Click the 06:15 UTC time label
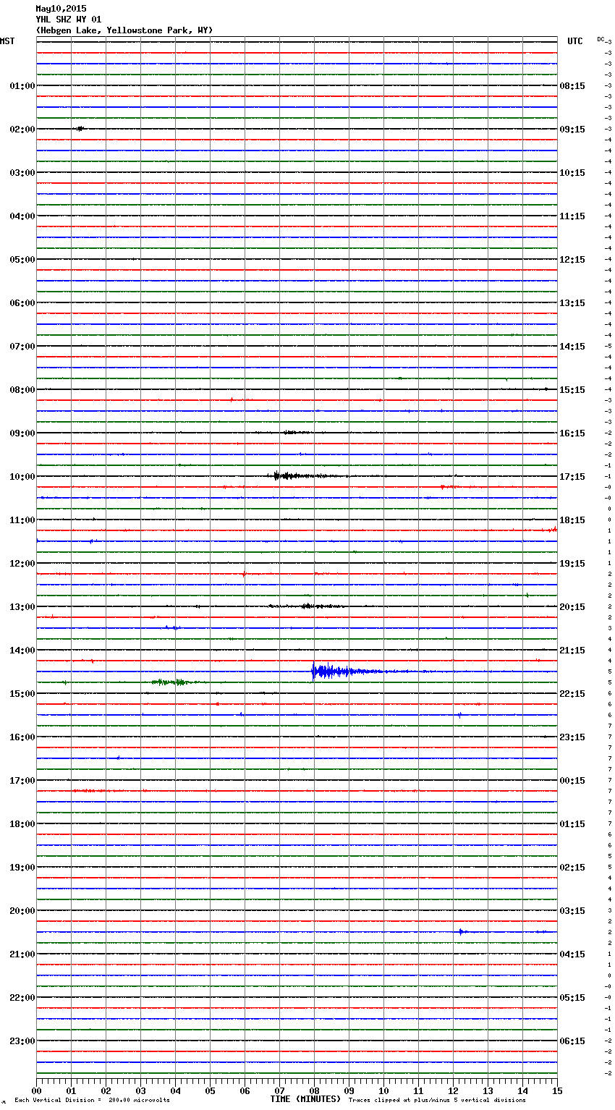 572,1041
